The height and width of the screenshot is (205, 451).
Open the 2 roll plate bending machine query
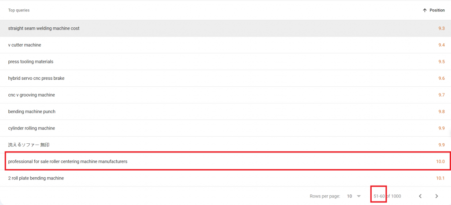pos(36,178)
